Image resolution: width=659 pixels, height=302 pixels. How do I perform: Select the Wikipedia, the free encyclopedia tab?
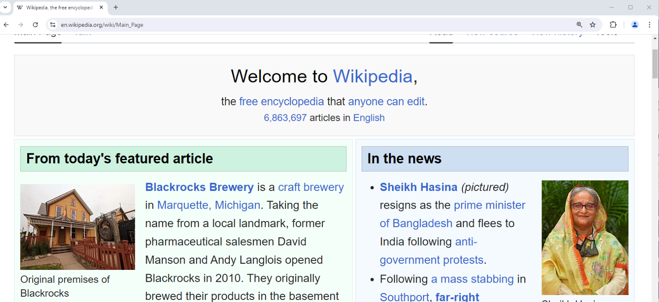click(60, 7)
